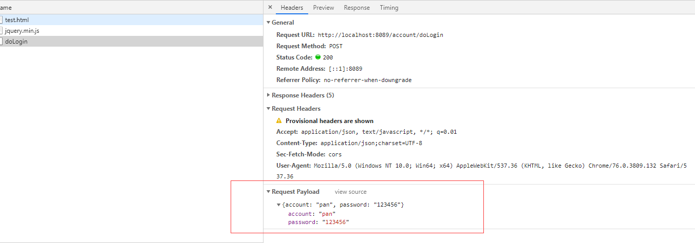
Task: Click the "view source" link
Action: pyautogui.click(x=350, y=192)
